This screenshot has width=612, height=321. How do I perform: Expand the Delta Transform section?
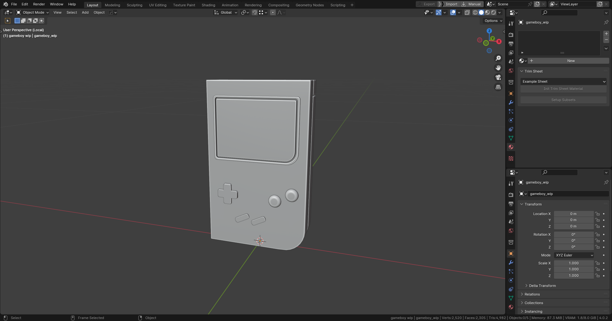click(x=542, y=286)
